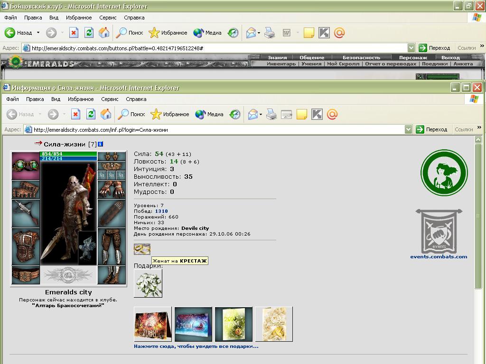Click Медиа in the Бойцовский клуб window toolbar

(207, 33)
